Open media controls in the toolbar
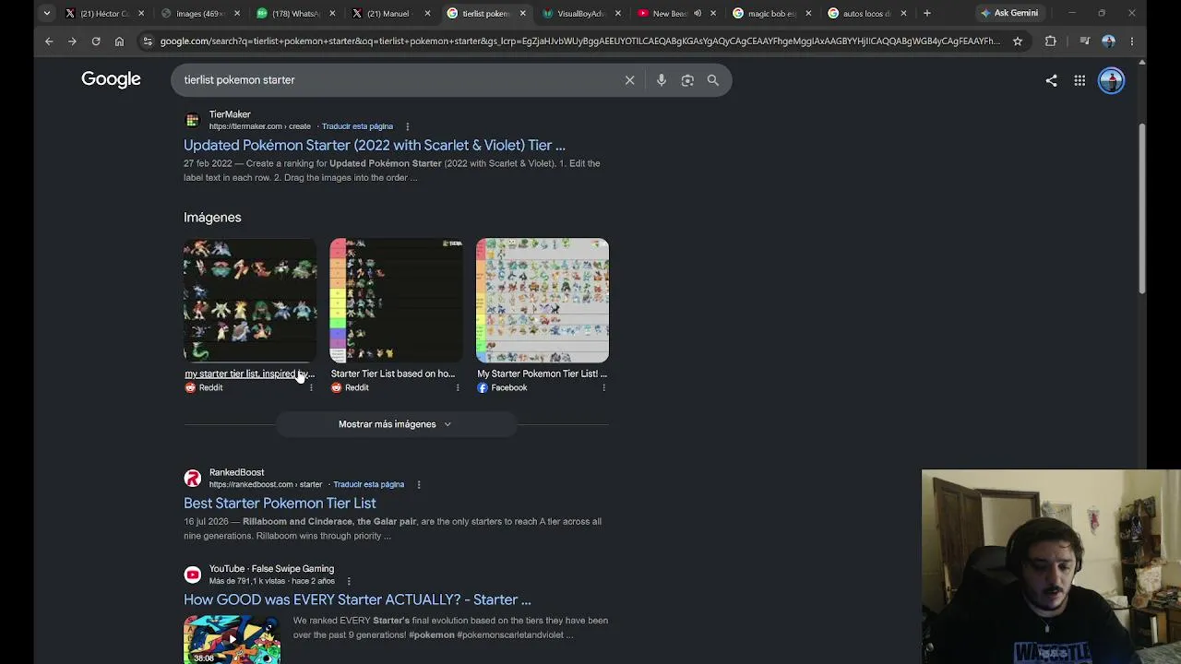 tap(1085, 41)
